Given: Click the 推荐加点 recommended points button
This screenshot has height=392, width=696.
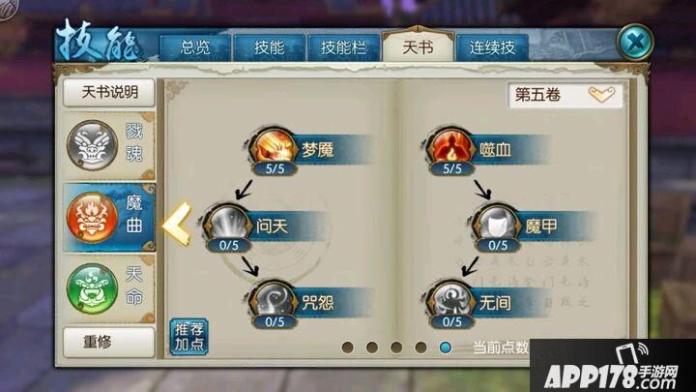Looking at the screenshot, I should (x=189, y=337).
